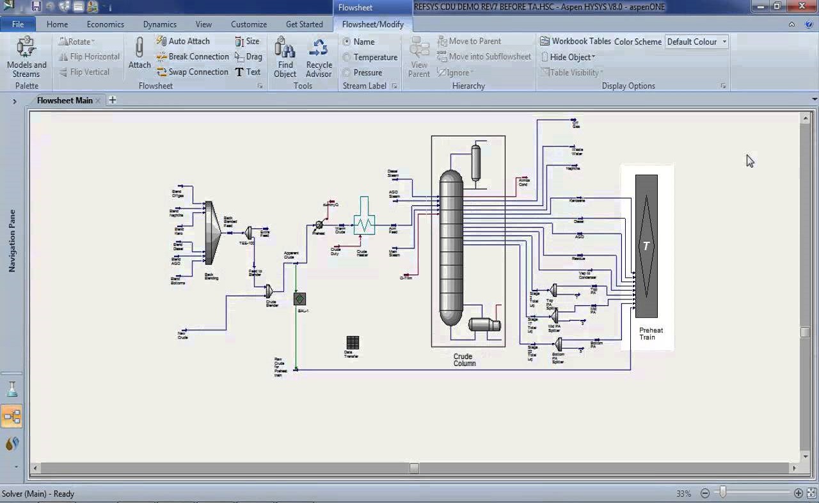Screen dimensions: 819x503
Task: Select the Crude Blender mixer on flowsheet
Action: point(269,292)
